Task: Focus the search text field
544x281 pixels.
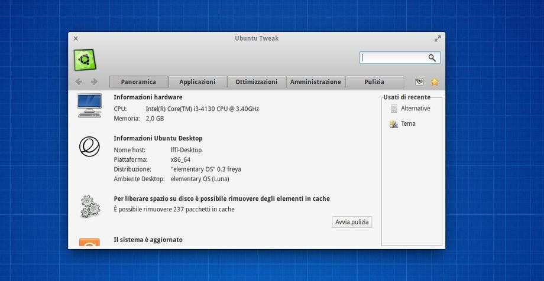Action: click(x=393, y=58)
